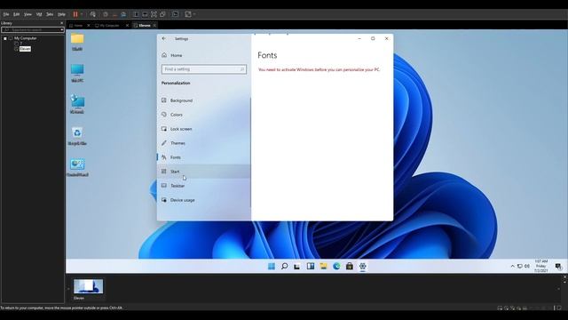Open the Lock screen settings page

coord(203,129)
